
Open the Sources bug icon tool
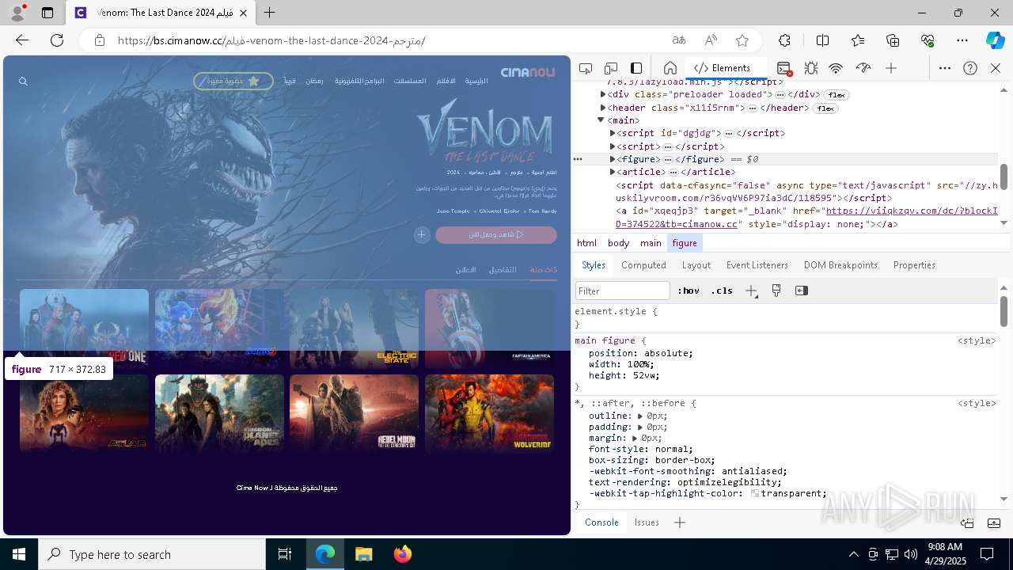click(x=810, y=68)
